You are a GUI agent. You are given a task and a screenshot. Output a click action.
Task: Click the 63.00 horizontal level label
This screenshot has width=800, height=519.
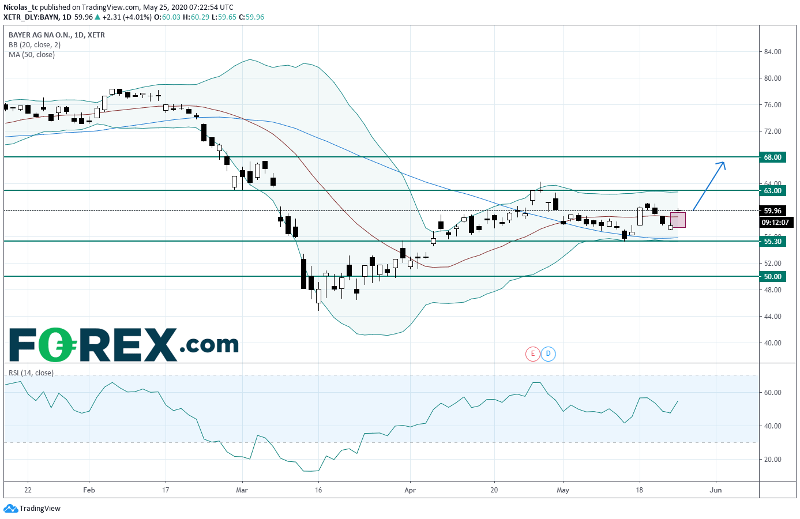pyautogui.click(x=772, y=190)
